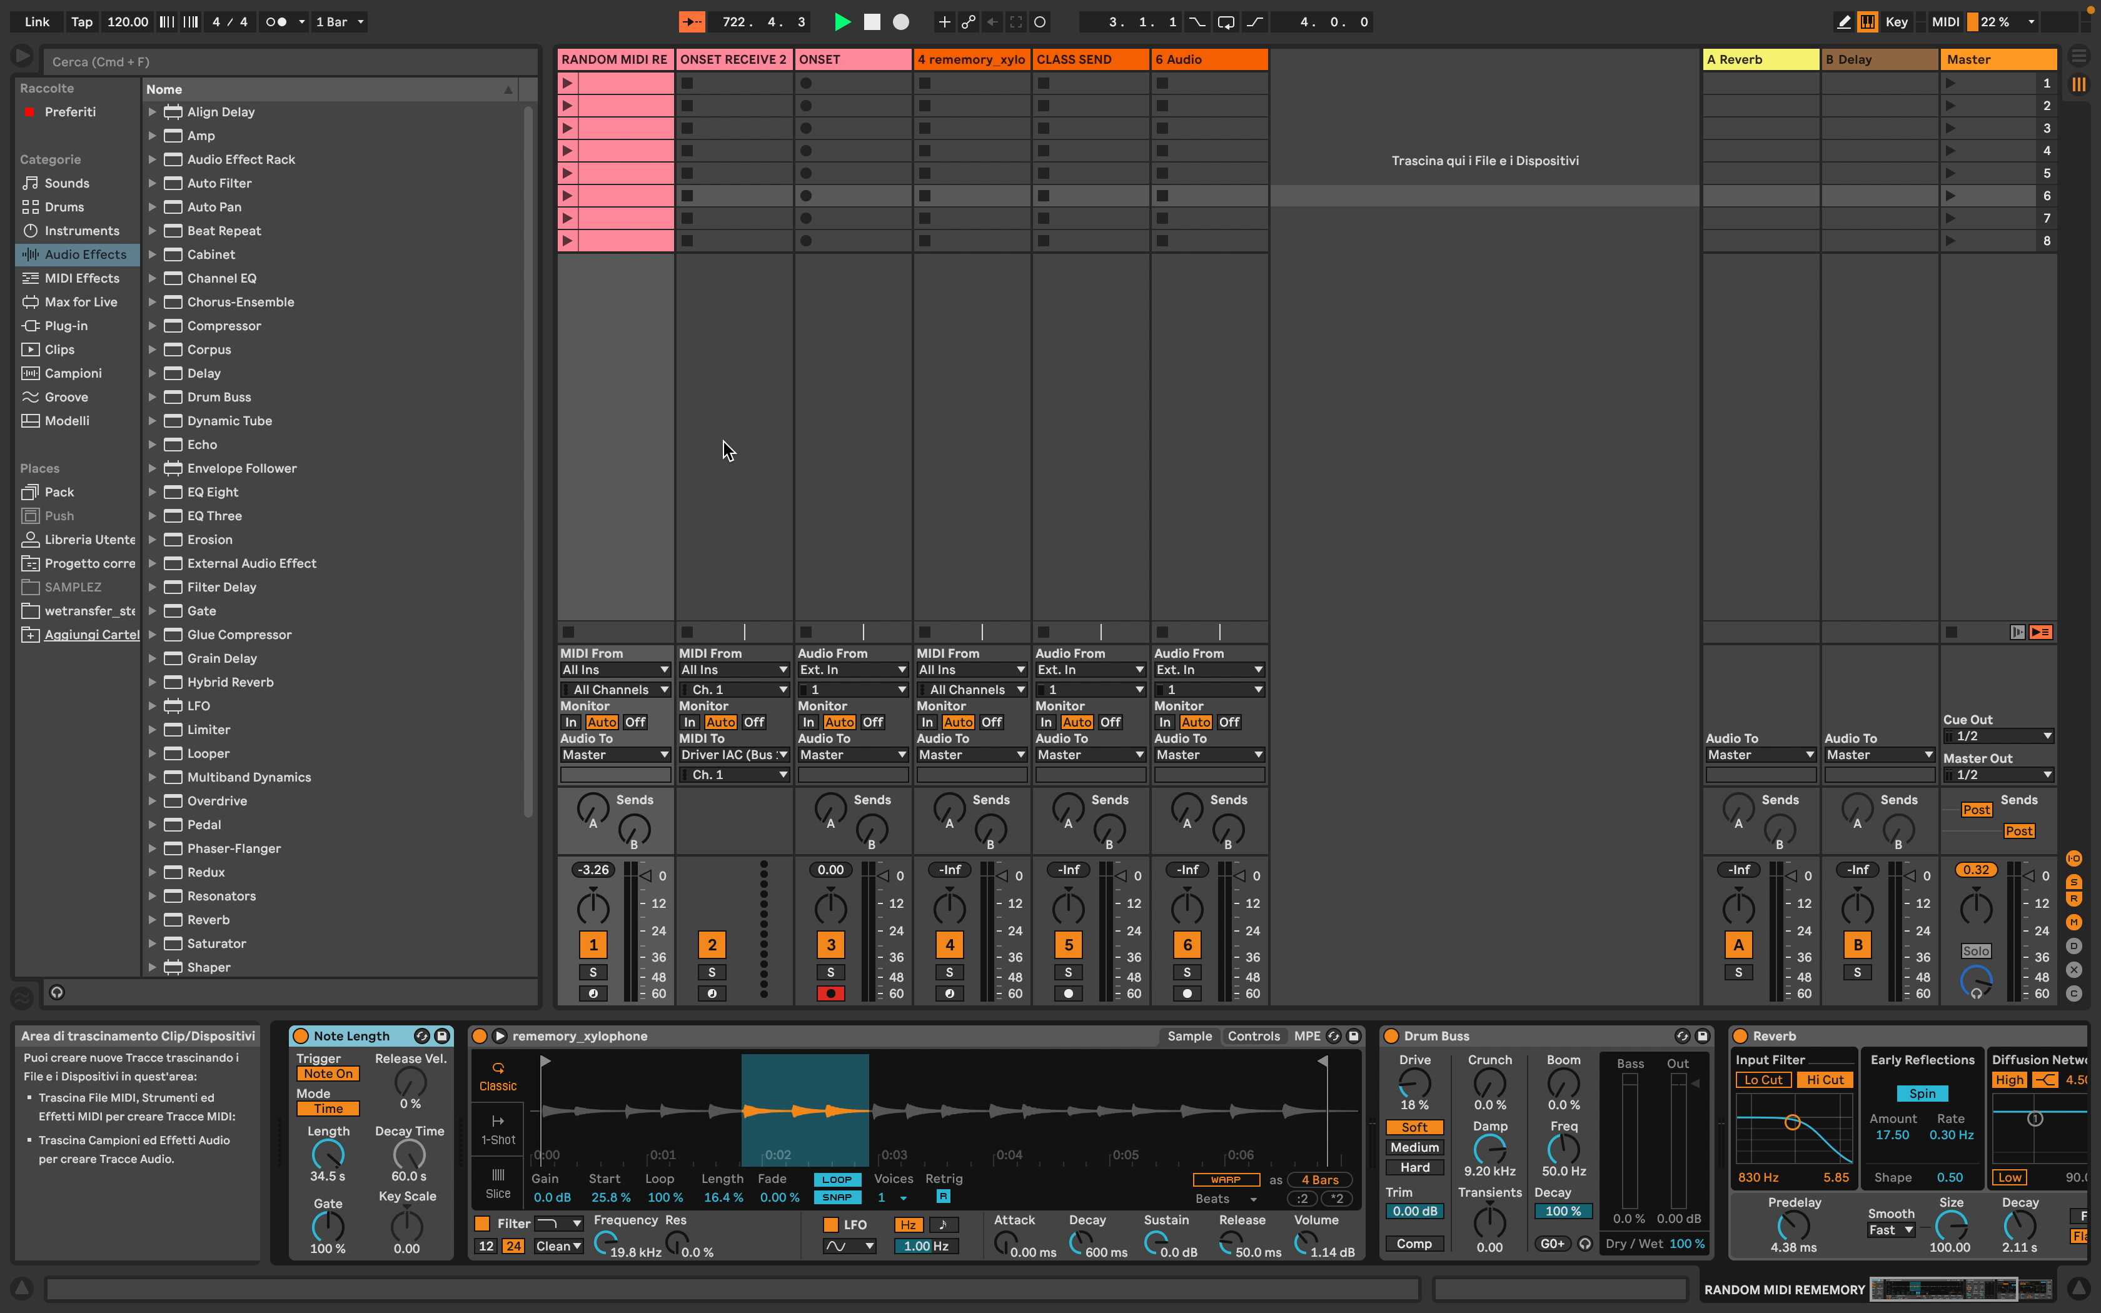Deactivate track 4 activator button
Image resolution: width=2101 pixels, height=1313 pixels.
[949, 945]
